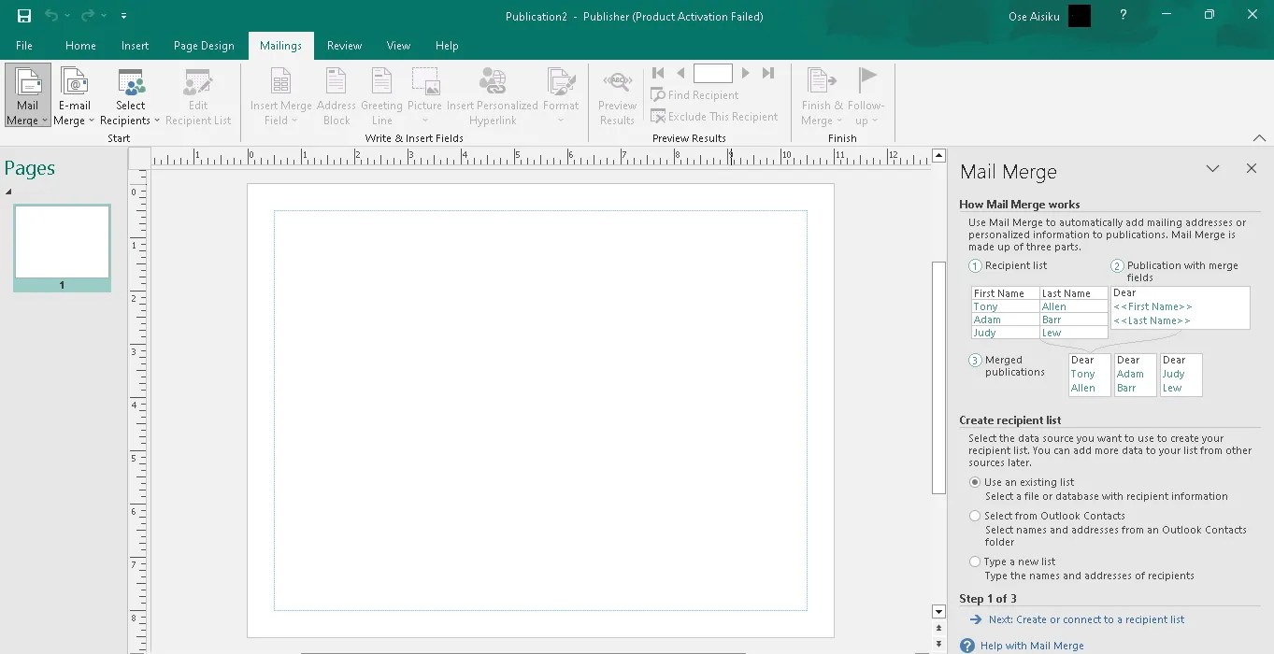The image size is (1274, 654).
Task: Collapse the ribbon with the chevron
Action: 1259,136
